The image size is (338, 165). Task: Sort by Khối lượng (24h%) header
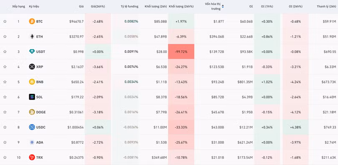pyautogui.click(x=181, y=6)
